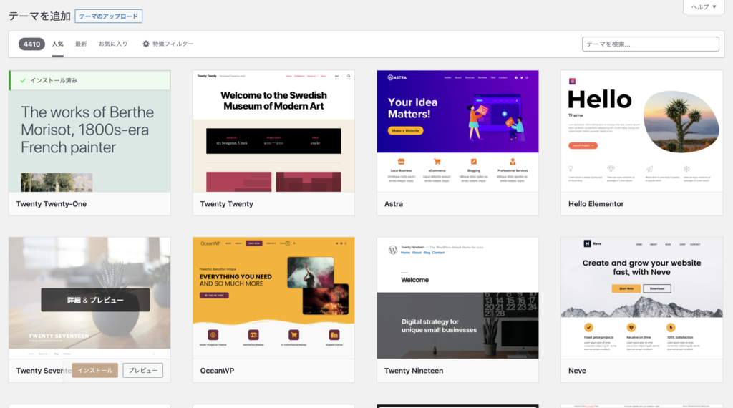Click the Twenty Twenty theme name
Image resolution: width=733 pixels, height=408 pixels.
click(x=227, y=204)
